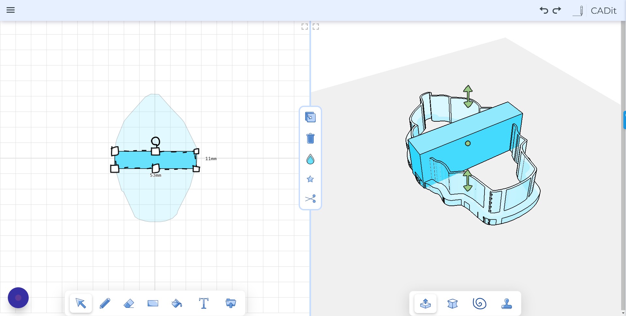Select the arrow pointer tool
This screenshot has height=316, width=626.
point(81,303)
